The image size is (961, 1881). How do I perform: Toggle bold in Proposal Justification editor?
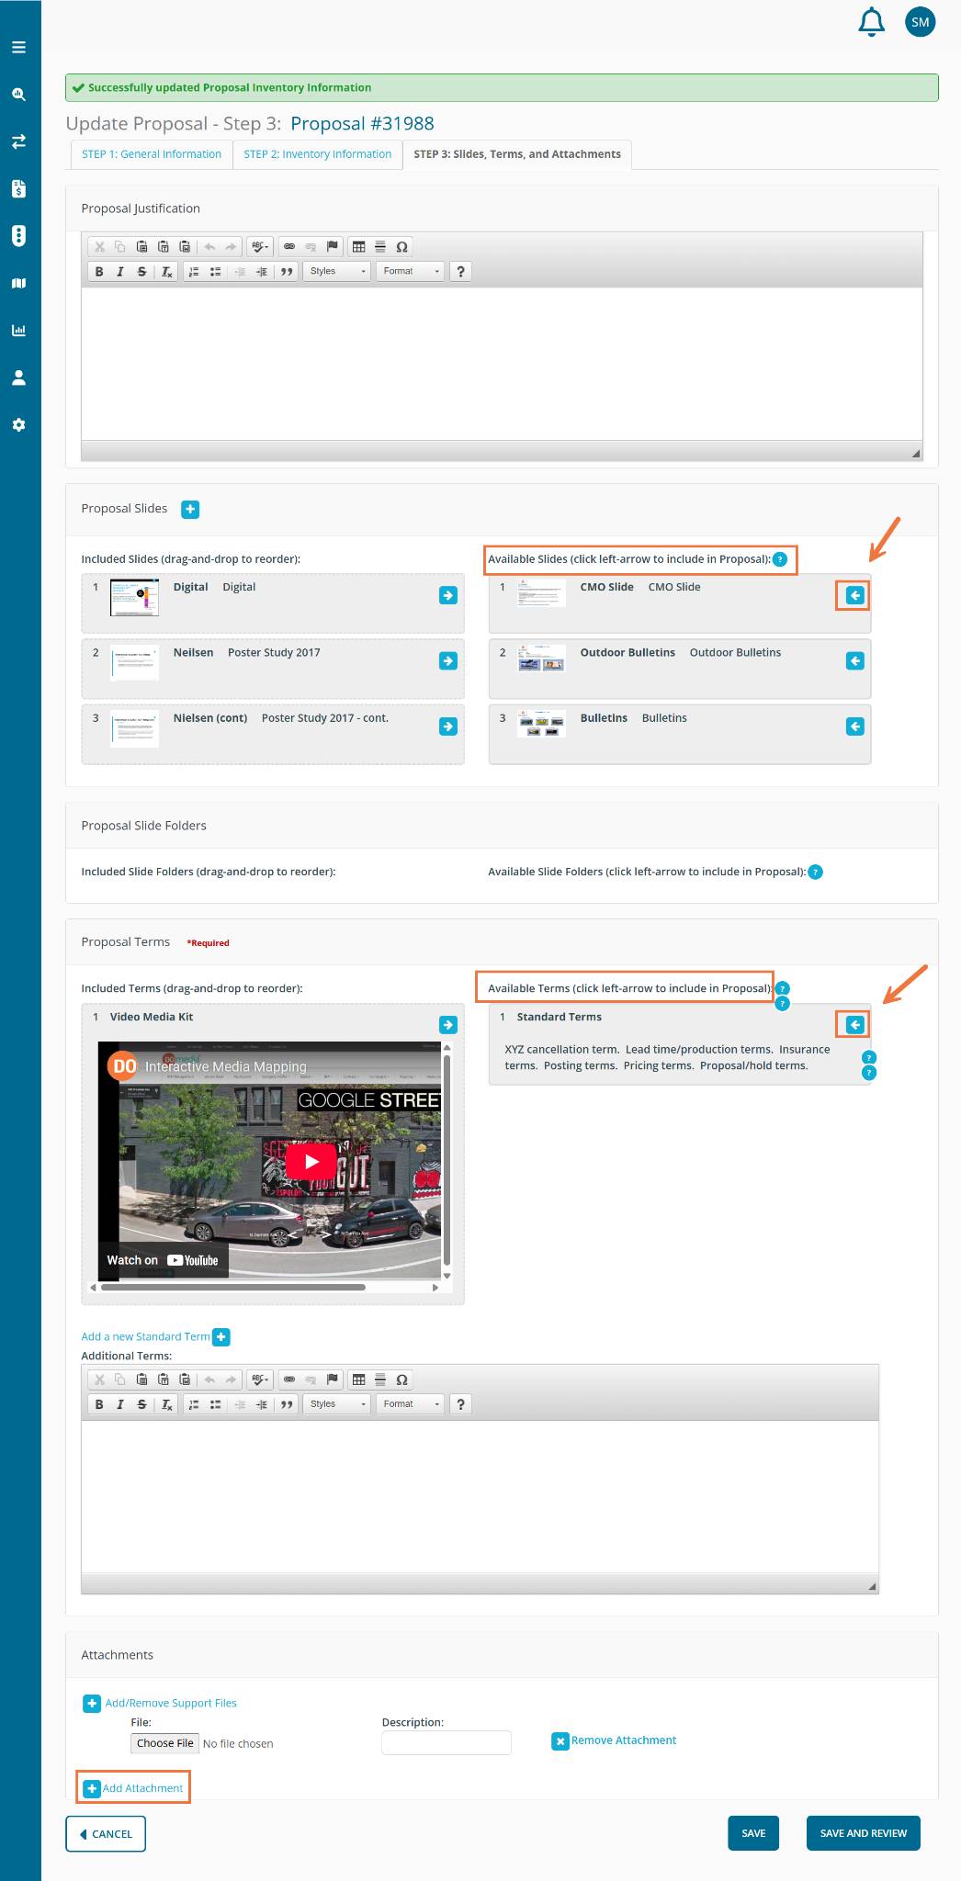[99, 272]
